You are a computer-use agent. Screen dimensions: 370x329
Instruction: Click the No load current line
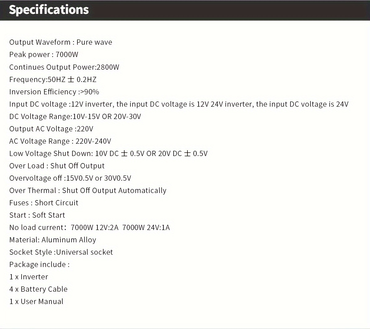[x=89, y=228]
